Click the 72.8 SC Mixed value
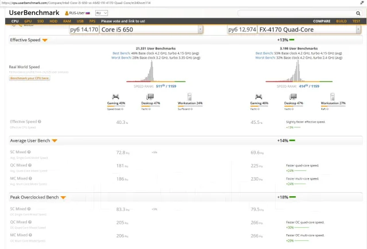Screen dimensions: 367x249 pos(123,153)
